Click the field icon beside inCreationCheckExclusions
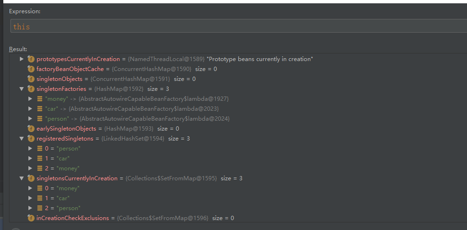The width and height of the screenshot is (467, 230). pos(31,218)
